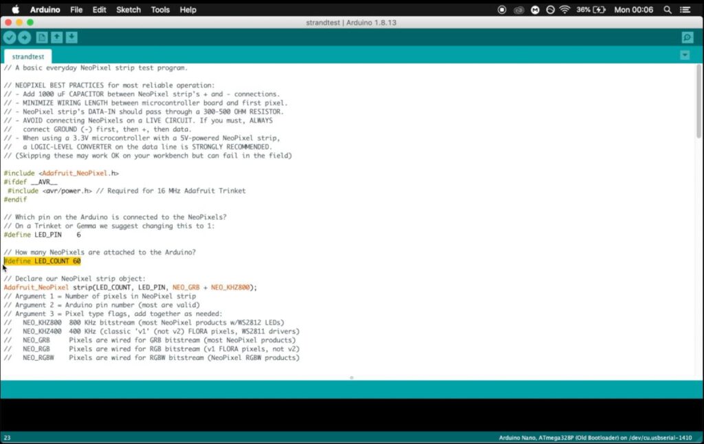The height and width of the screenshot is (444, 704).
Task: Open the Sketch menu
Action: coord(129,10)
